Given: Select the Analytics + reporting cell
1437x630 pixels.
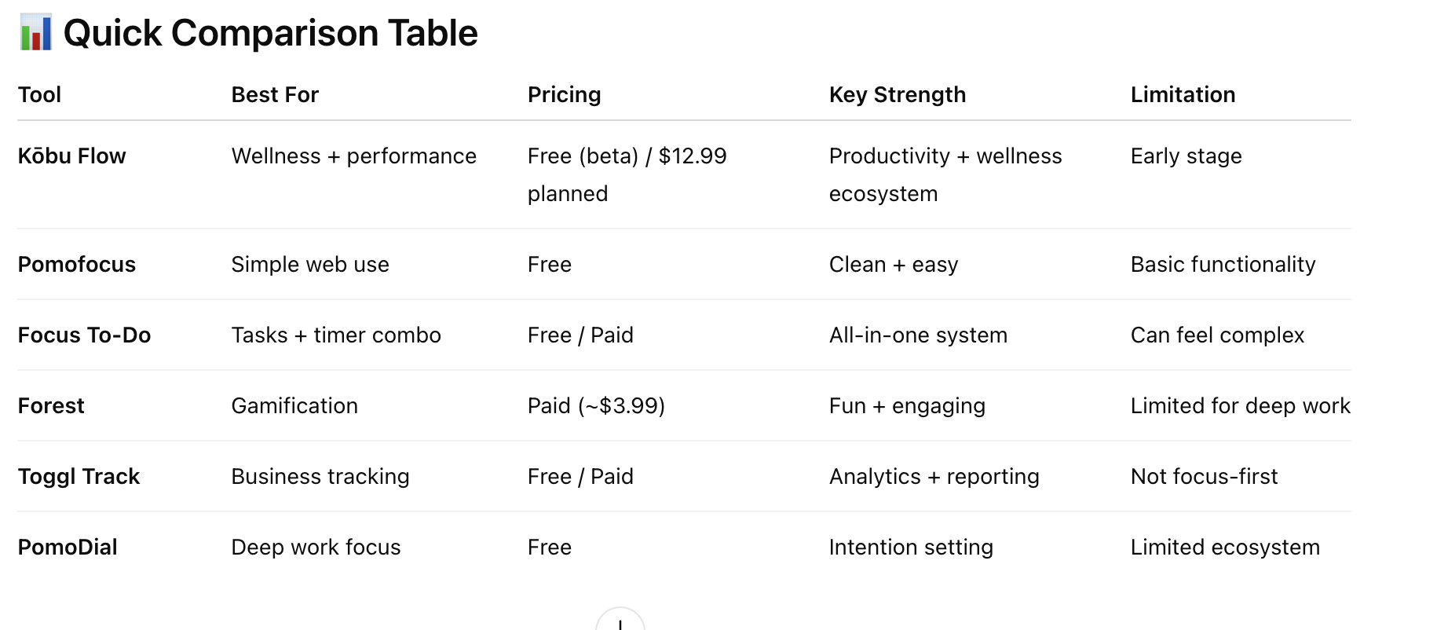Looking at the screenshot, I should pos(934,477).
